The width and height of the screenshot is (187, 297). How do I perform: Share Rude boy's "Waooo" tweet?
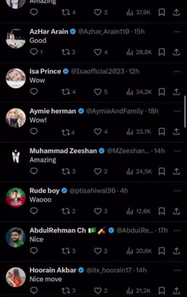[x=176, y=211]
